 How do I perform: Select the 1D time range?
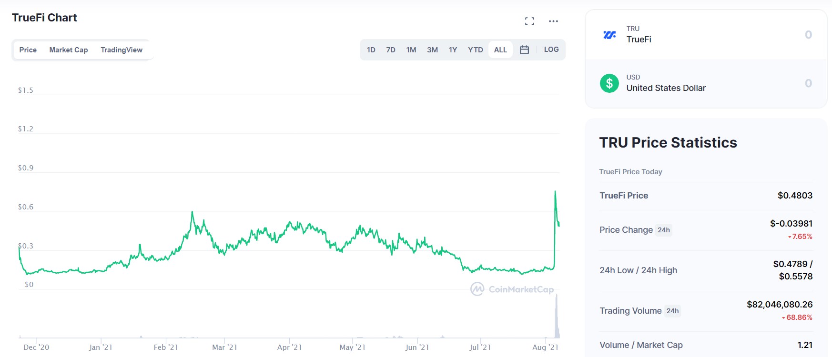pos(371,50)
